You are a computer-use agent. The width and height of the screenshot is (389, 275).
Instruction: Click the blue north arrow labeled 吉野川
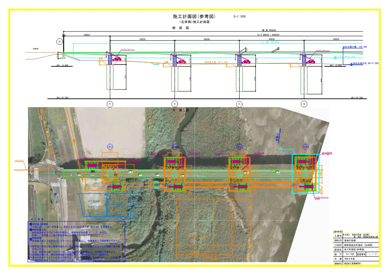pos(279,135)
